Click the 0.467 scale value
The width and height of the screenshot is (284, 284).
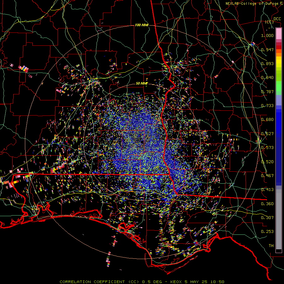coord(267,176)
